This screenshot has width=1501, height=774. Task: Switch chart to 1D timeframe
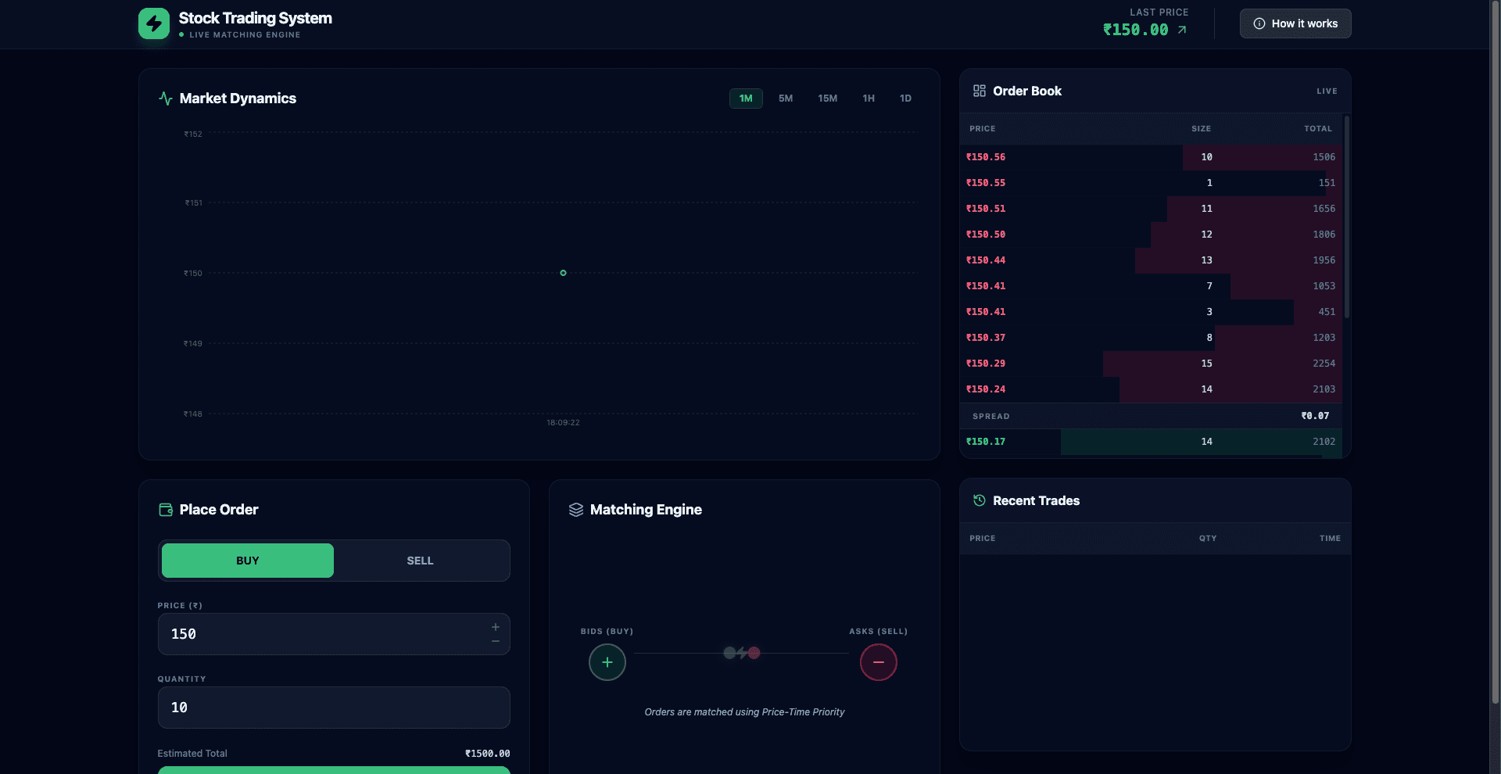[x=905, y=99]
